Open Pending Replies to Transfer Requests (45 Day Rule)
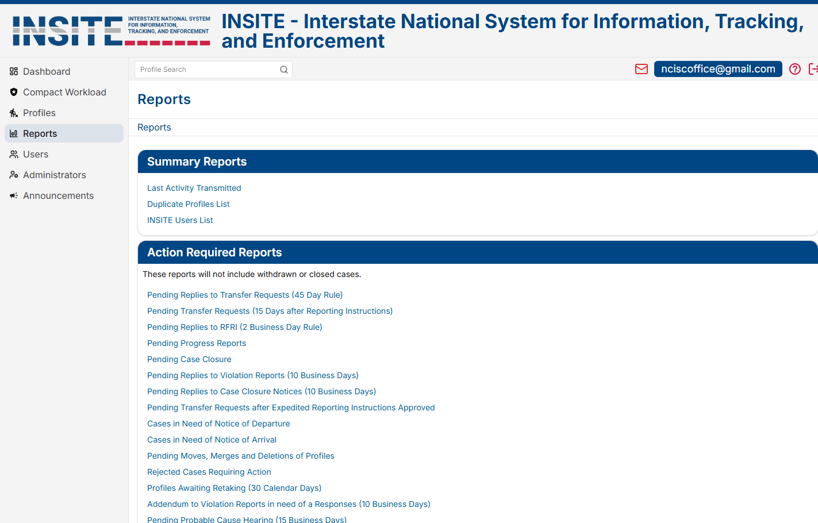This screenshot has width=818, height=523. [x=245, y=295]
